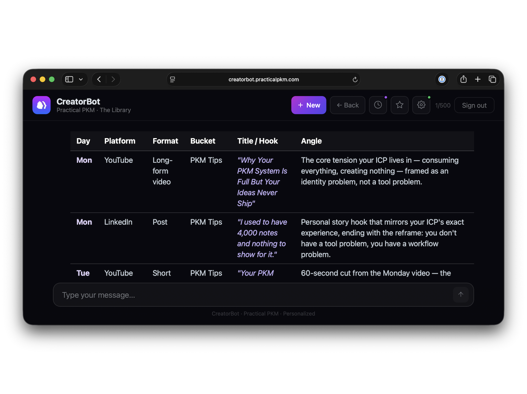Click the footer CreatorBot · Practical PKM · Personalized

point(263,314)
